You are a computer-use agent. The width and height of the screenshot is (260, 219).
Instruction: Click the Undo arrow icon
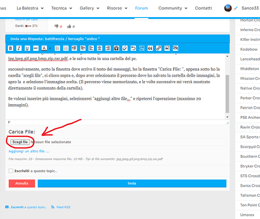point(133,48)
